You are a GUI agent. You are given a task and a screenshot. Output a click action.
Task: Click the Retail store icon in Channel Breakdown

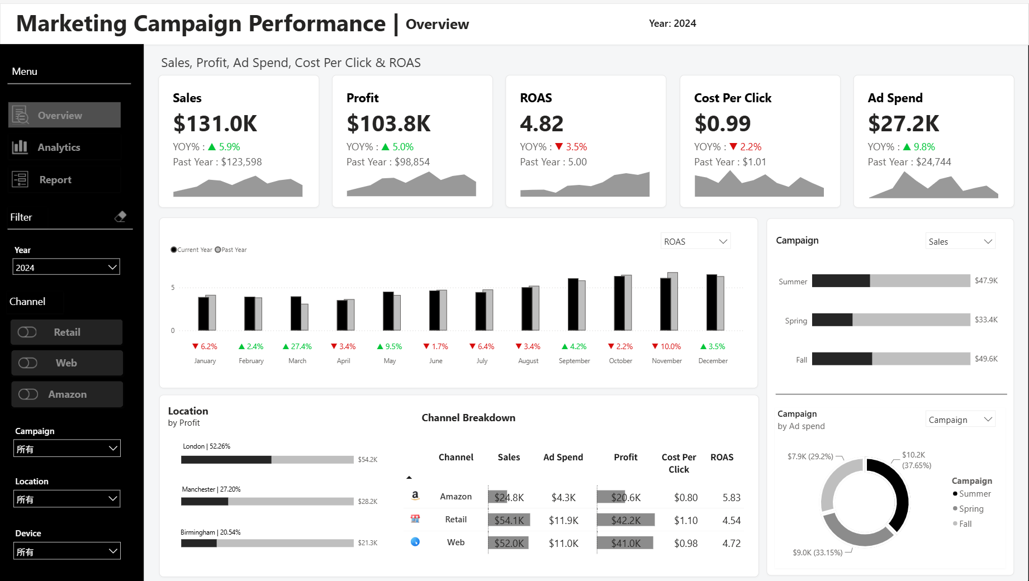pyautogui.click(x=415, y=519)
